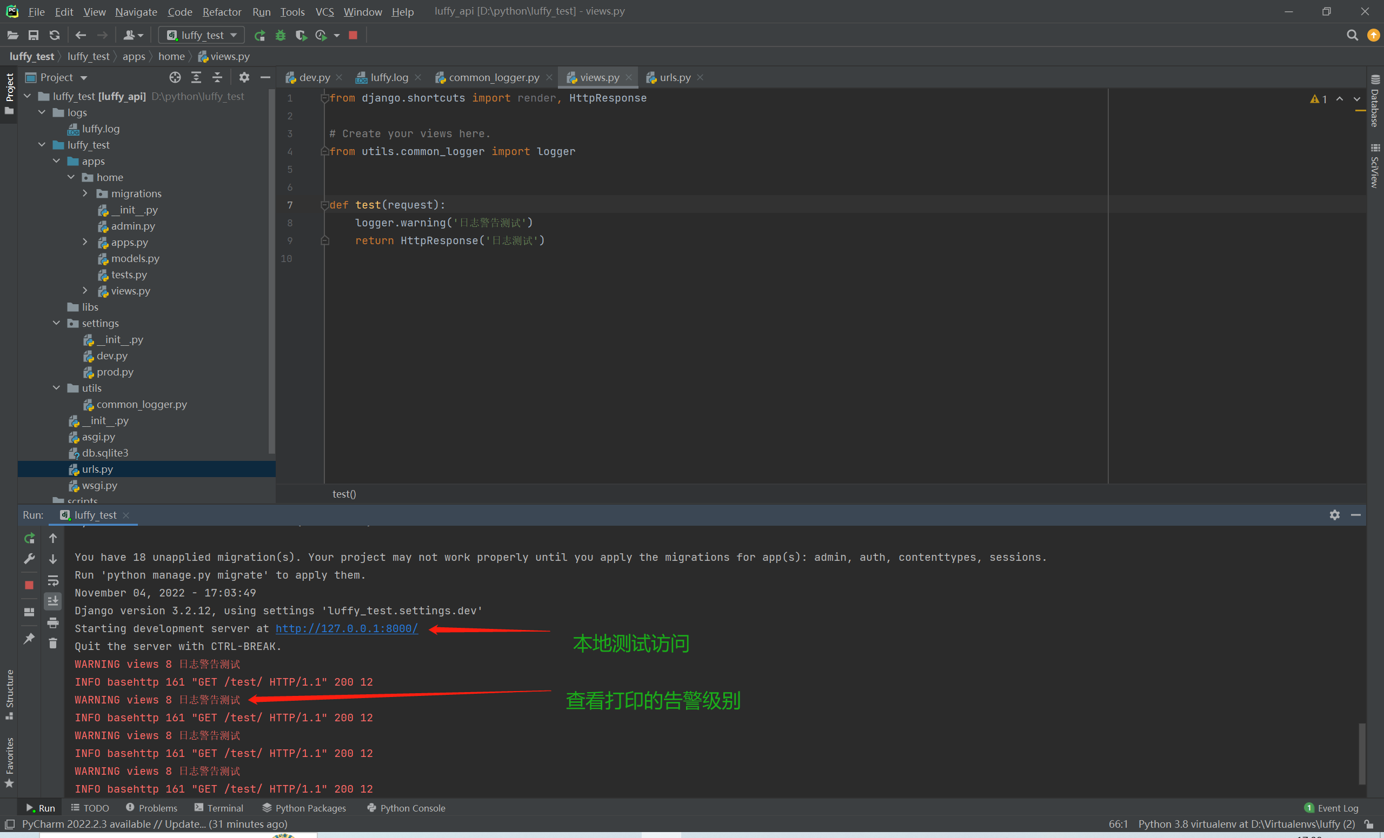This screenshot has height=838, width=1384.
Task: Expand the migrations folder in project tree
Action: (x=85, y=193)
